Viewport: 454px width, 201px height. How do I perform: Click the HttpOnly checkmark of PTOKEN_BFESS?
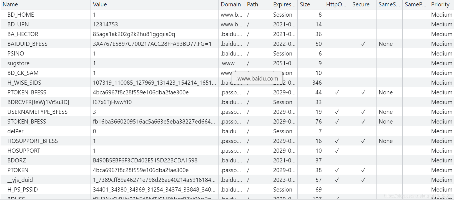(337, 92)
